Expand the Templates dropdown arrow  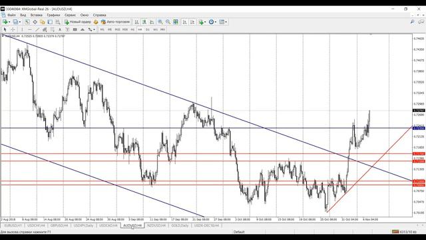point(226,22)
